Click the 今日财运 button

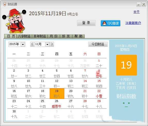tap(98, 44)
